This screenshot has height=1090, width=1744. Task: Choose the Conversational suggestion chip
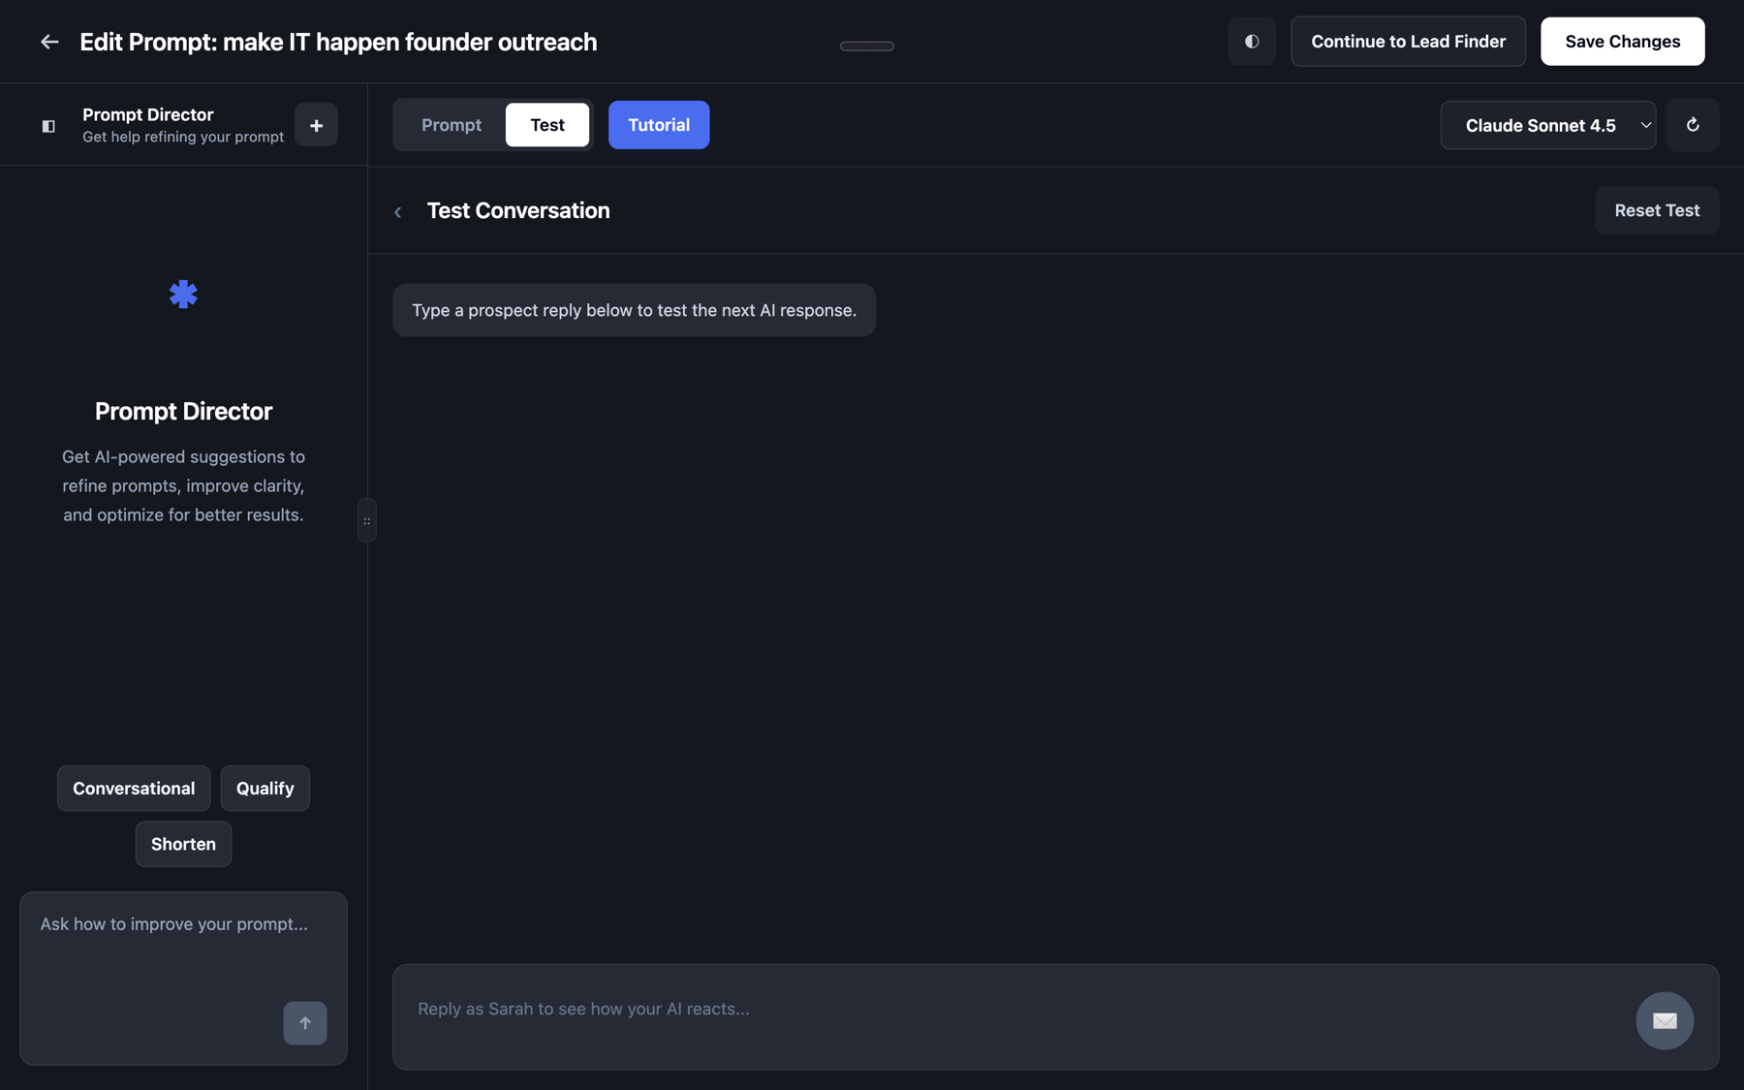[x=134, y=789]
